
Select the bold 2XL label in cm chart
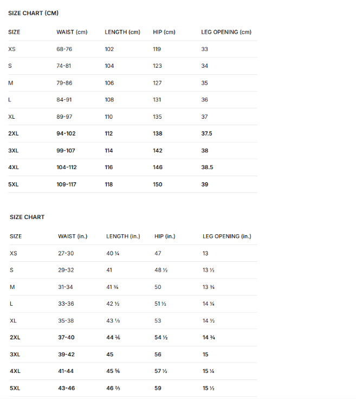click(x=14, y=133)
